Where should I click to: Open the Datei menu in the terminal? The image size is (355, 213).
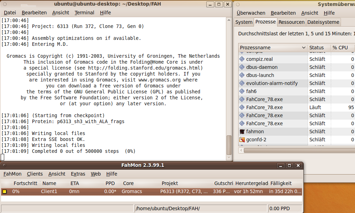coord(10,13)
